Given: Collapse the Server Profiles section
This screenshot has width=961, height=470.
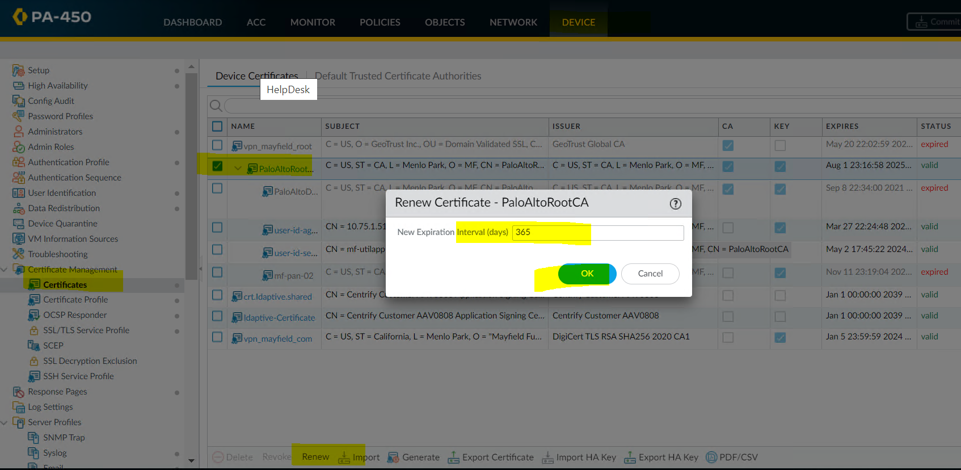Looking at the screenshot, I should click(5, 422).
